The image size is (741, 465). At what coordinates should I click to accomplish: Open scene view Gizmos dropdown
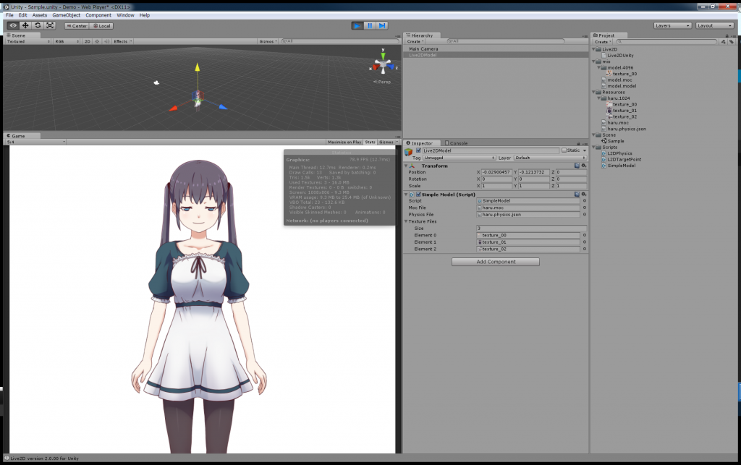(x=268, y=41)
